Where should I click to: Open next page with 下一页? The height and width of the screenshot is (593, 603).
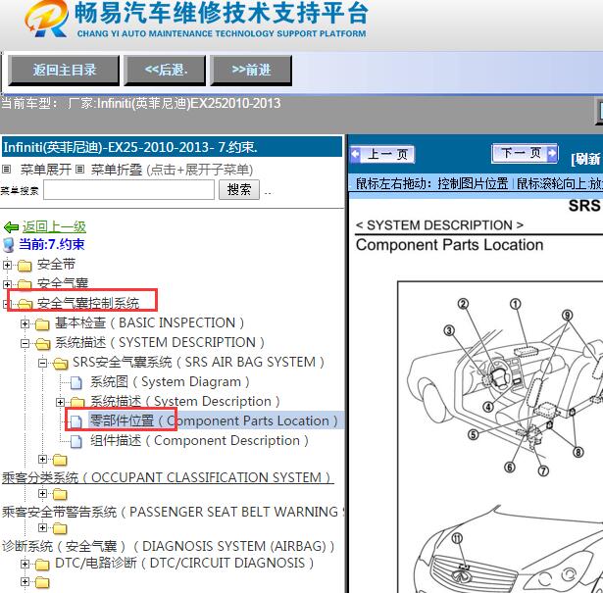pos(525,153)
